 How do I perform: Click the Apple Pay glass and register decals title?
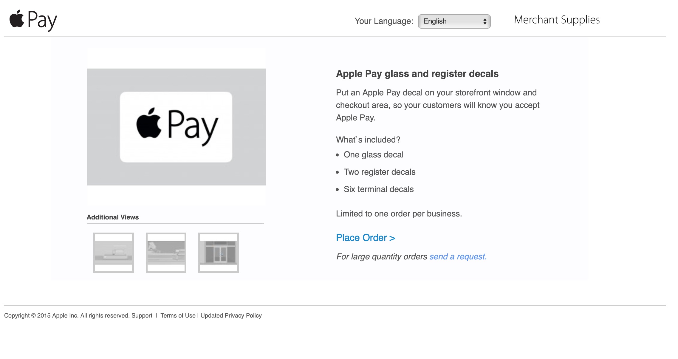tap(417, 74)
